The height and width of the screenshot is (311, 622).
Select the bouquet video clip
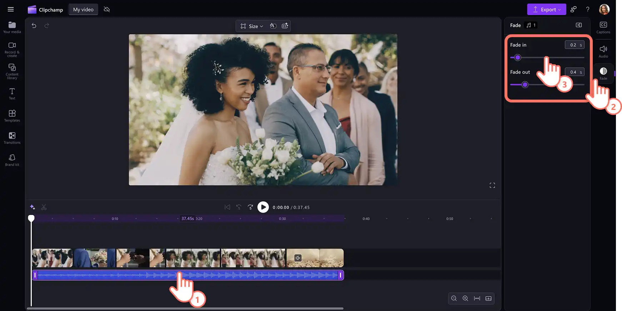(95, 258)
